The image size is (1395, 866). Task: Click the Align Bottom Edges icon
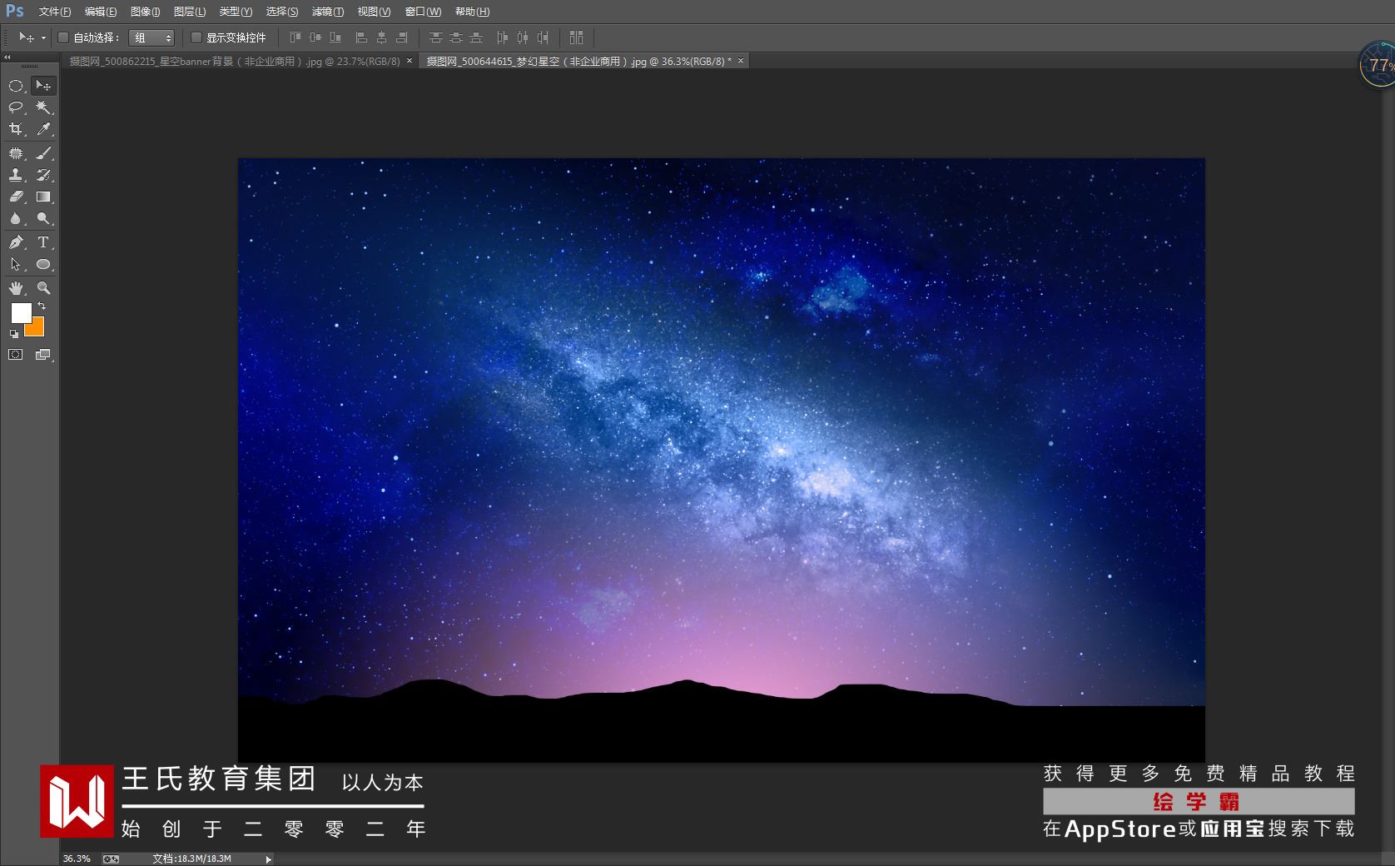click(335, 37)
